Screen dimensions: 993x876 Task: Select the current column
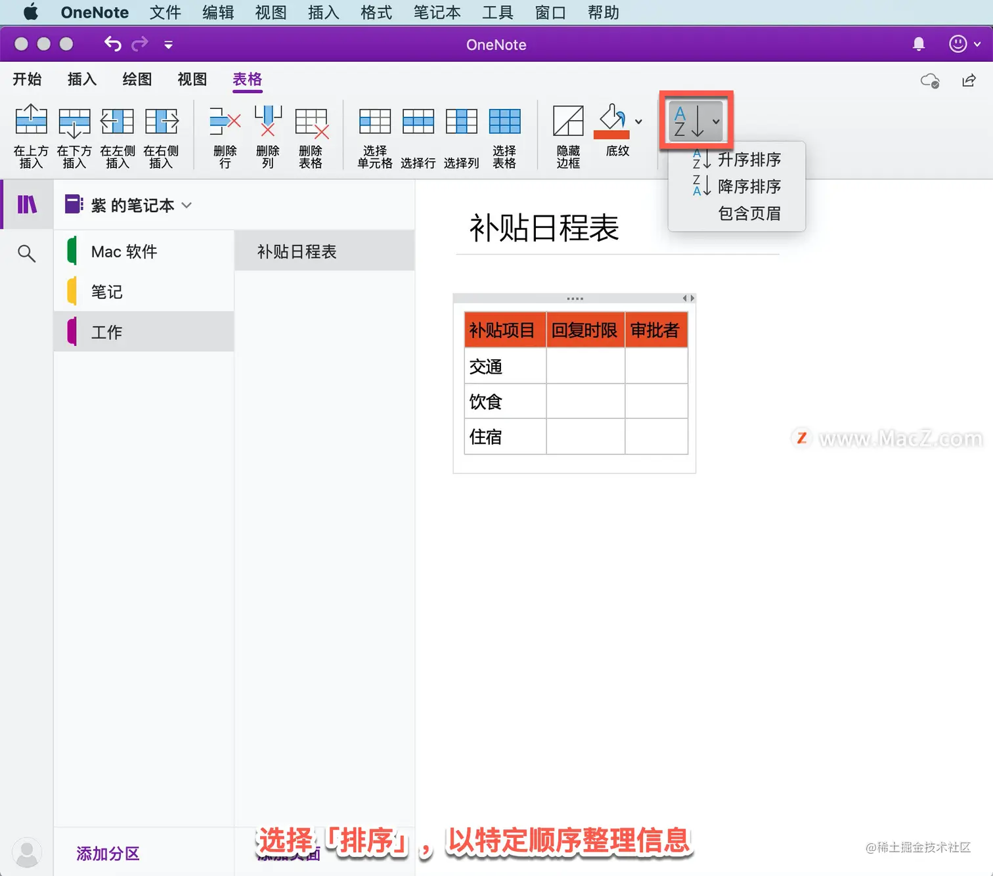[x=462, y=136]
